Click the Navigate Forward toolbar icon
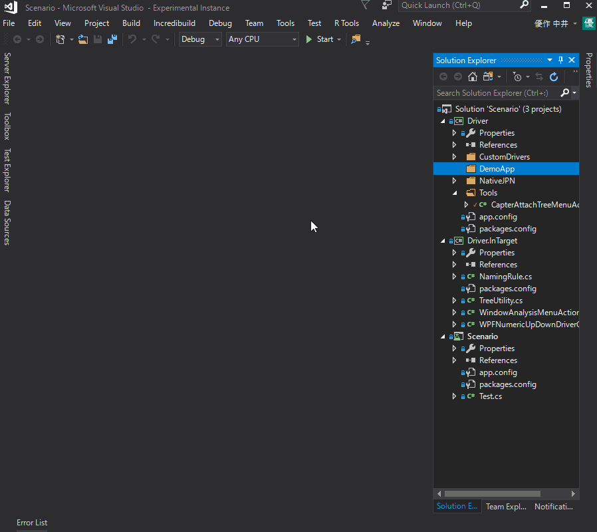This screenshot has height=532, width=597. (40, 39)
